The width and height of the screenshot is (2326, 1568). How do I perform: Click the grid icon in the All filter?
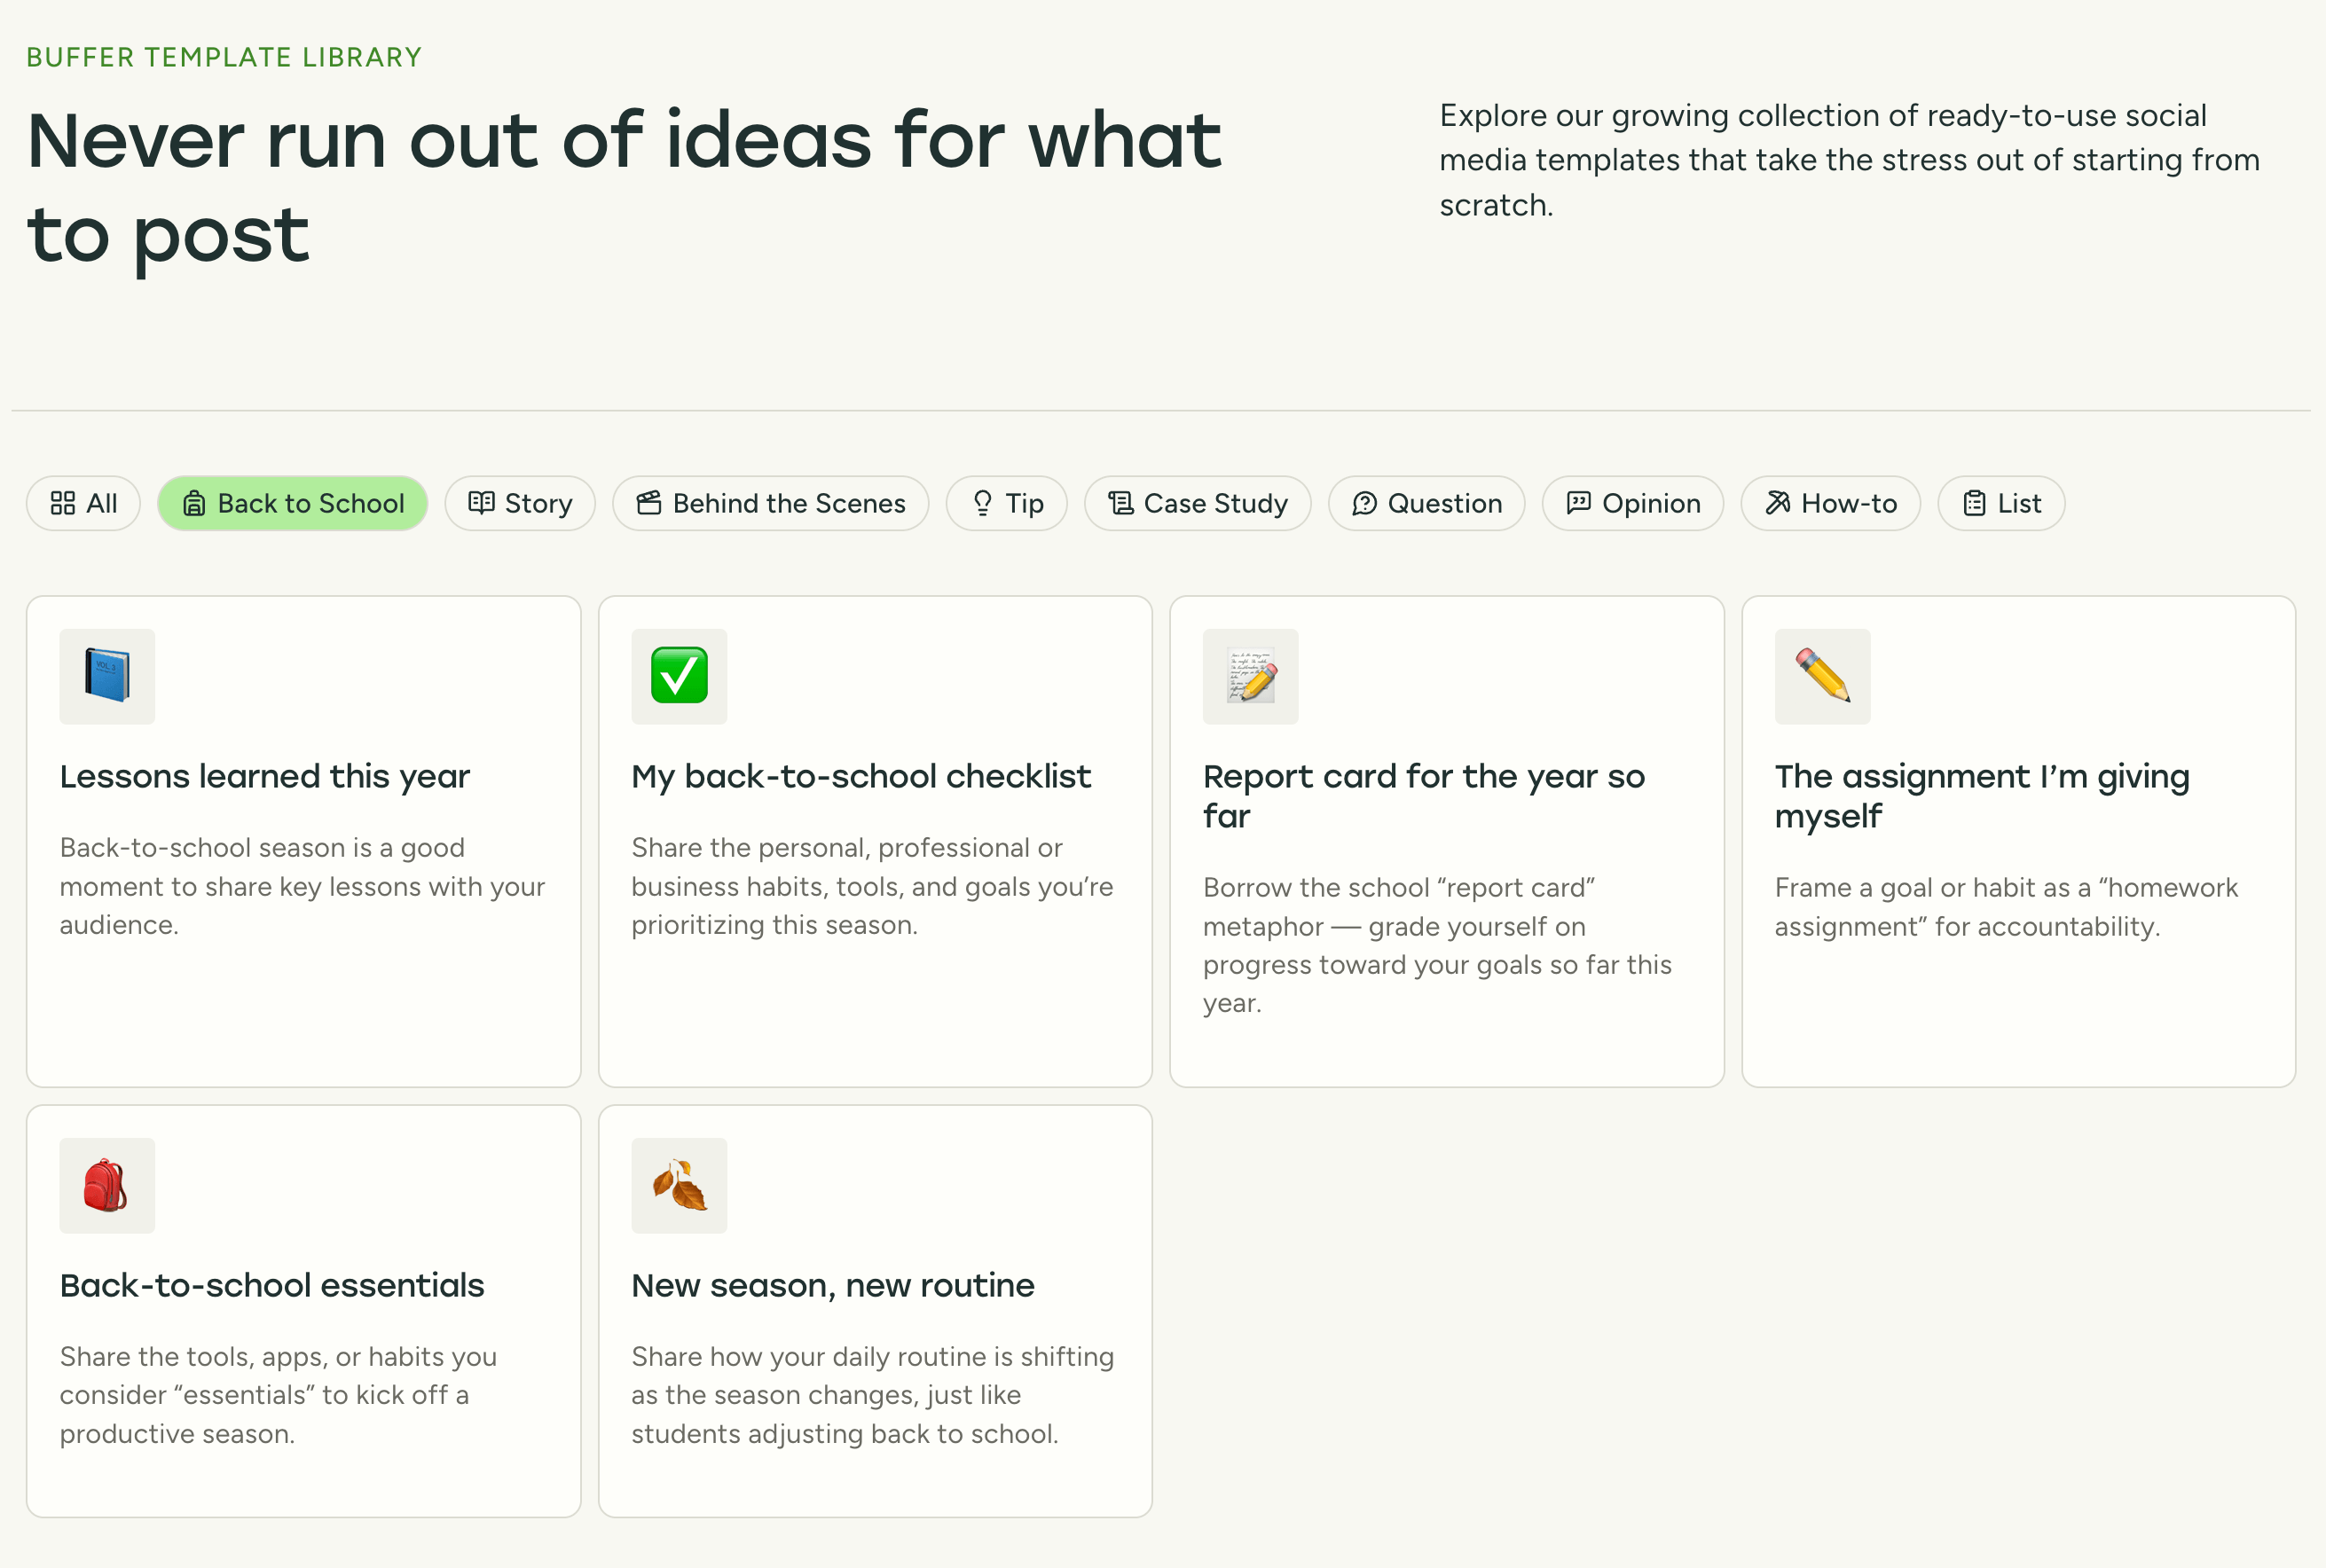(62, 503)
